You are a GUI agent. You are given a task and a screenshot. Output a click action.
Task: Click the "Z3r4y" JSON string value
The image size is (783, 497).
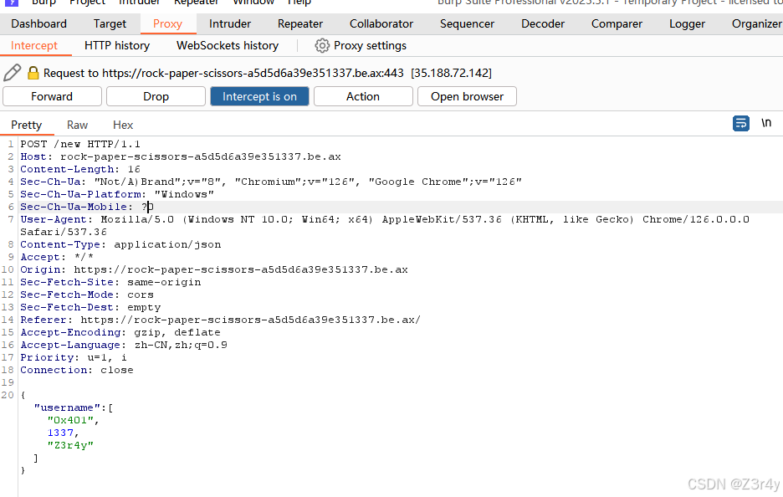click(70, 446)
